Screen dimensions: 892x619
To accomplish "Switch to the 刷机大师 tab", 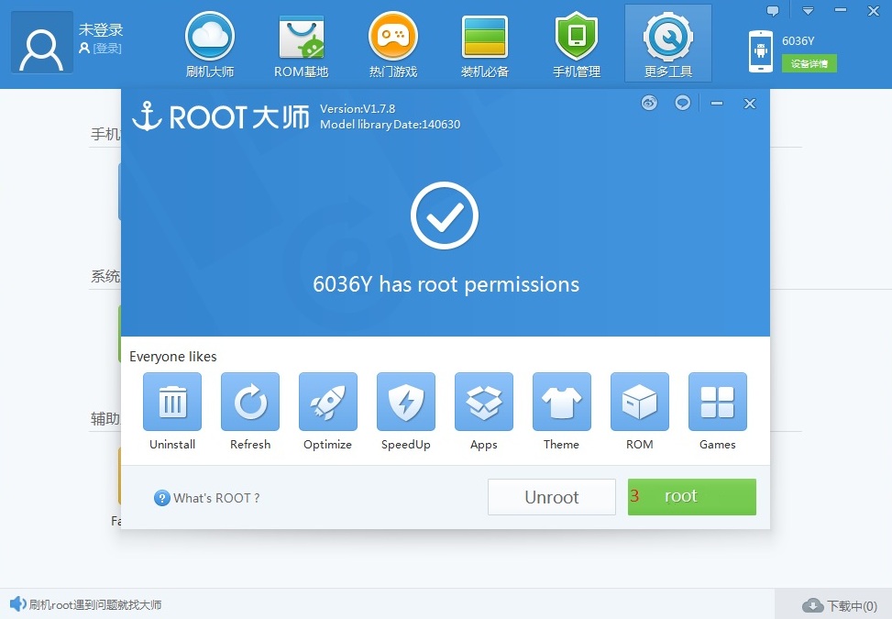I will pos(210,44).
